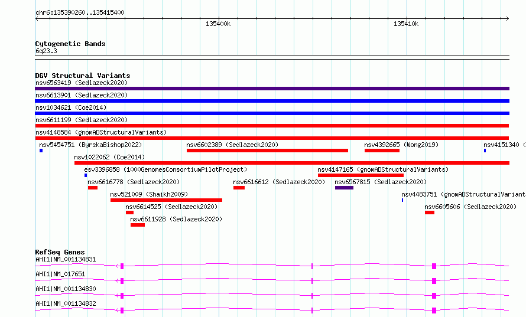Viewport: 526px width, 317px height.
Task: Select nsv6611199 red variant bar
Action: point(272,126)
